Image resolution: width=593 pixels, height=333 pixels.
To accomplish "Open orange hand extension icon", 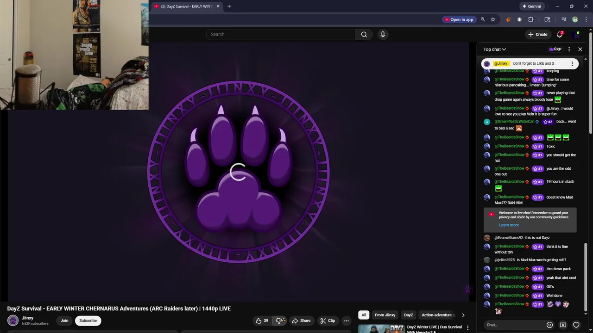I will coord(508,19).
